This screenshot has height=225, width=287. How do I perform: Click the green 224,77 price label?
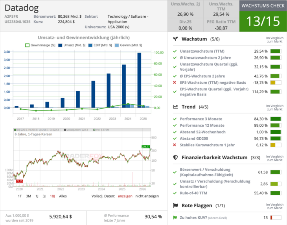click(146, 147)
